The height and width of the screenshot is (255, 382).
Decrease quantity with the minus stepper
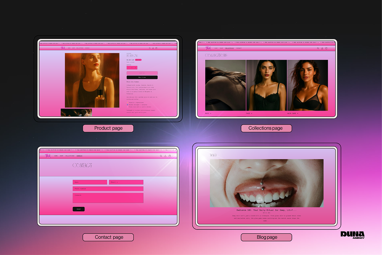[129, 68]
